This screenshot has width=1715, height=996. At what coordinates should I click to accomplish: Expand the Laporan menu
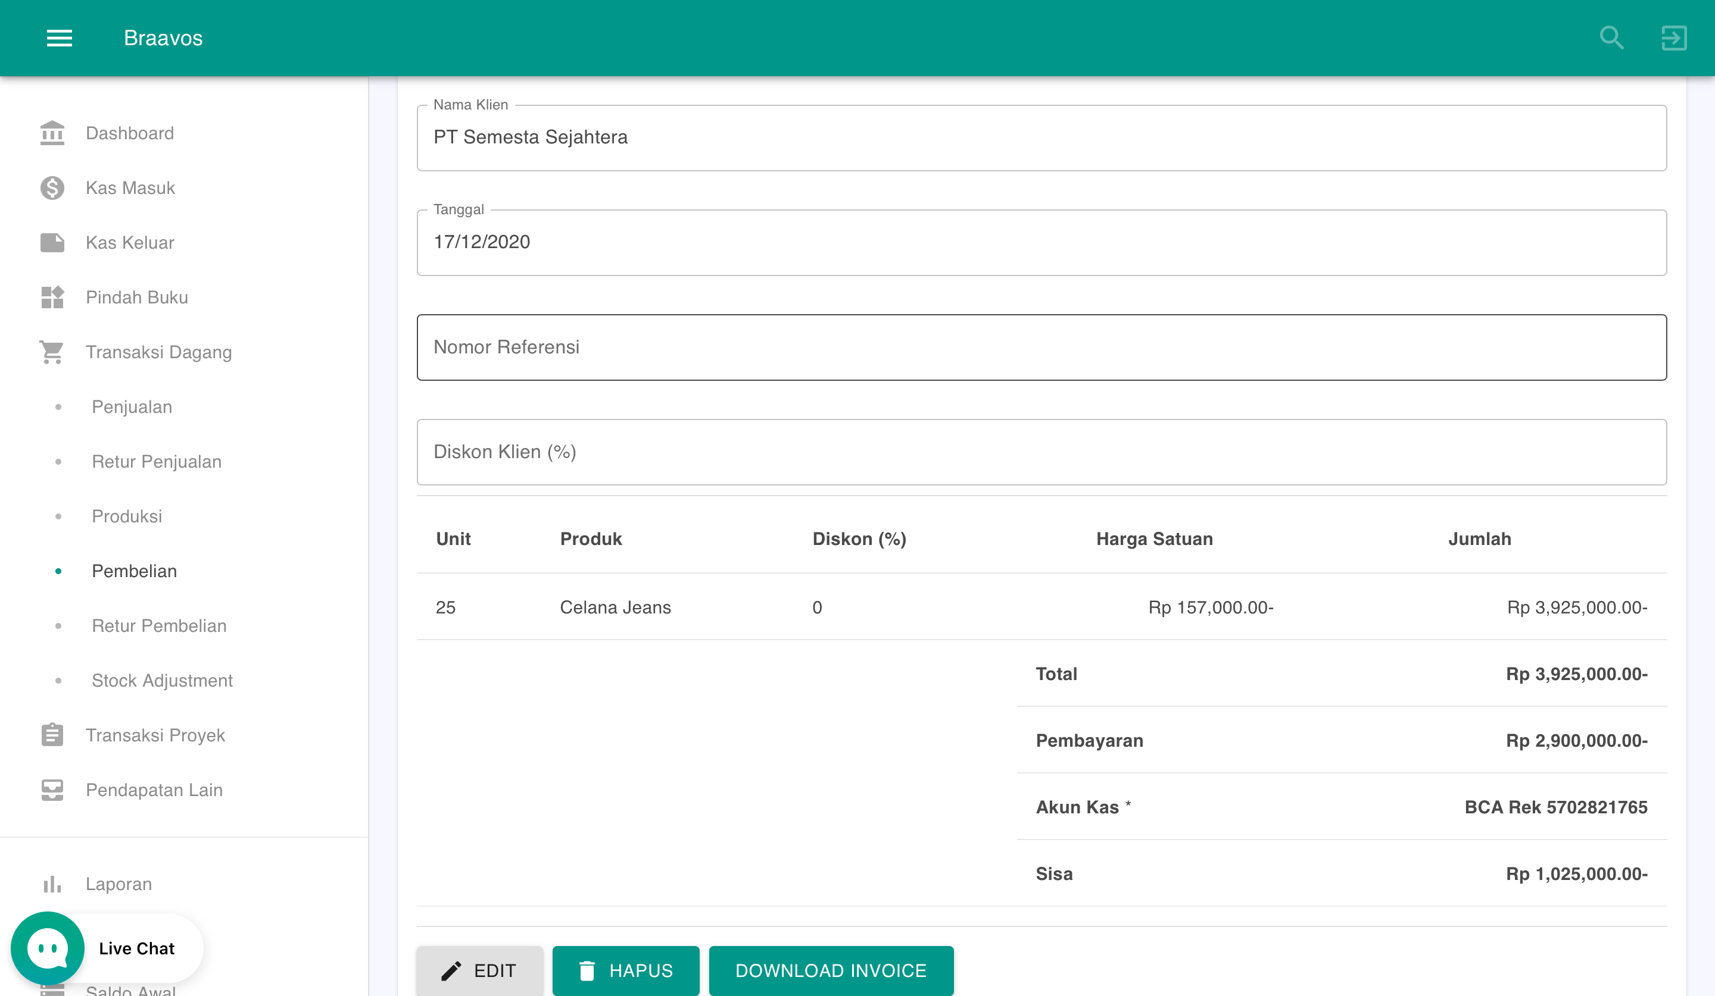click(119, 884)
